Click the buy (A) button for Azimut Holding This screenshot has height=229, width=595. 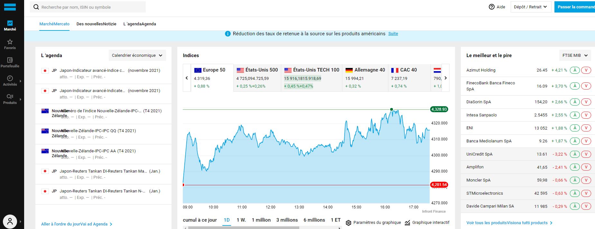click(x=575, y=70)
